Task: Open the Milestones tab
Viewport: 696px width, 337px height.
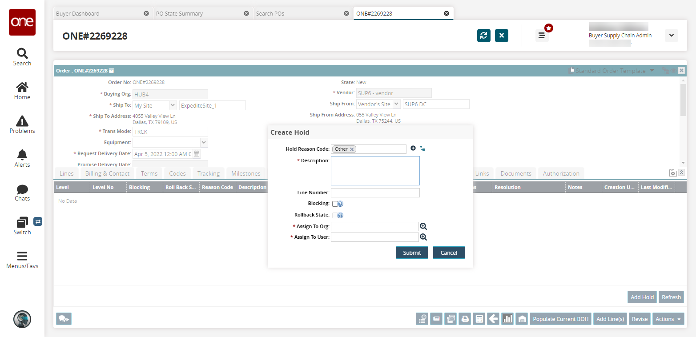Action: [245, 173]
